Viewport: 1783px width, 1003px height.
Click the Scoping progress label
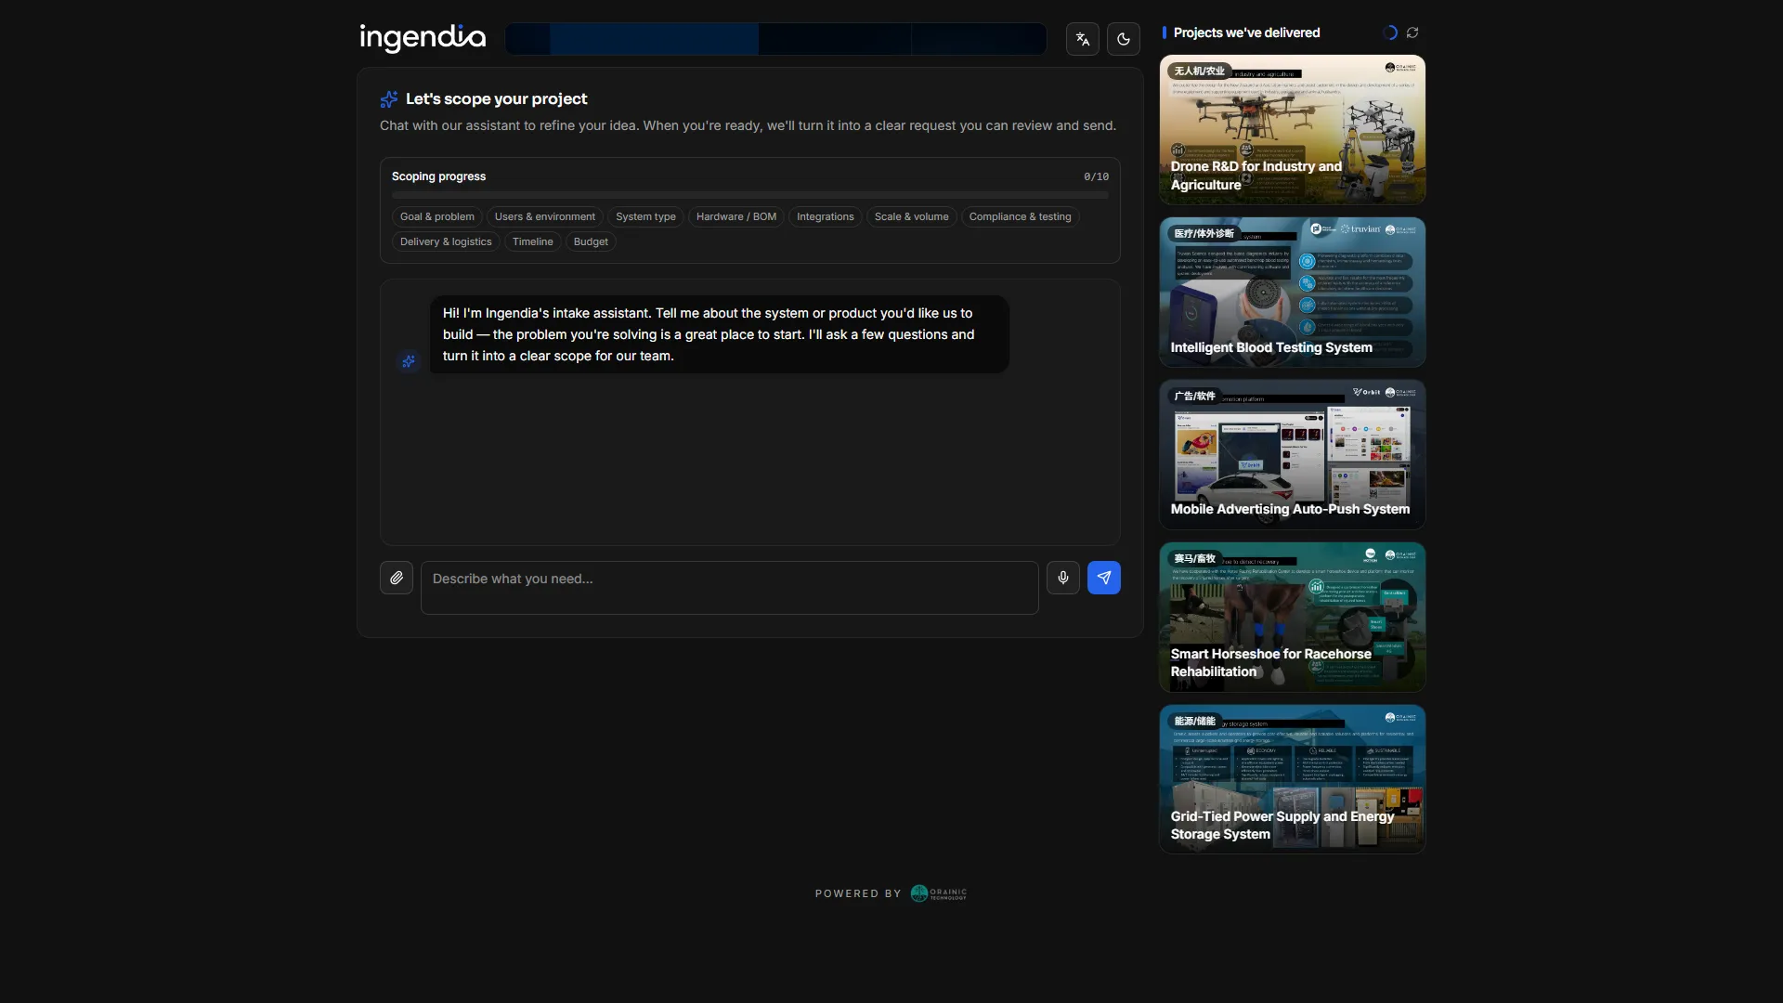(x=438, y=176)
